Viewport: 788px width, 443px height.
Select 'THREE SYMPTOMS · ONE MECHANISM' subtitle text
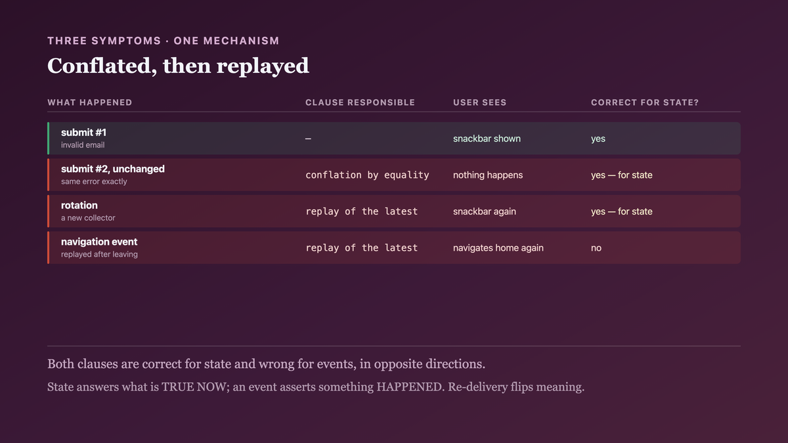(x=164, y=41)
